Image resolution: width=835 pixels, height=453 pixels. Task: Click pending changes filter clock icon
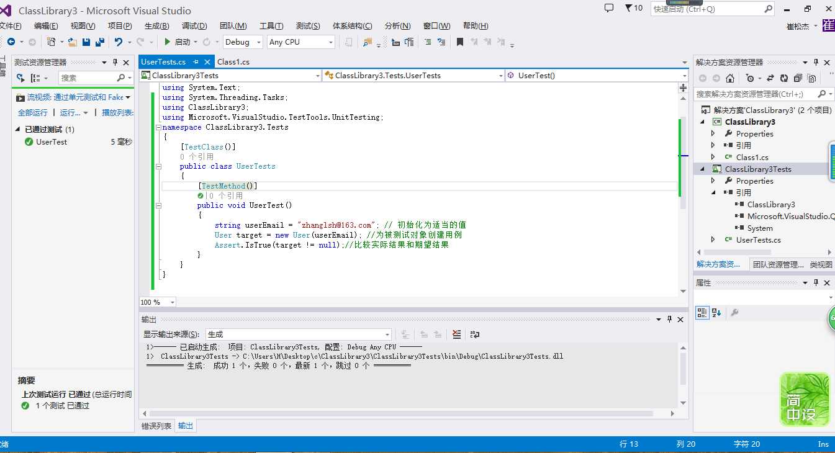tap(751, 78)
